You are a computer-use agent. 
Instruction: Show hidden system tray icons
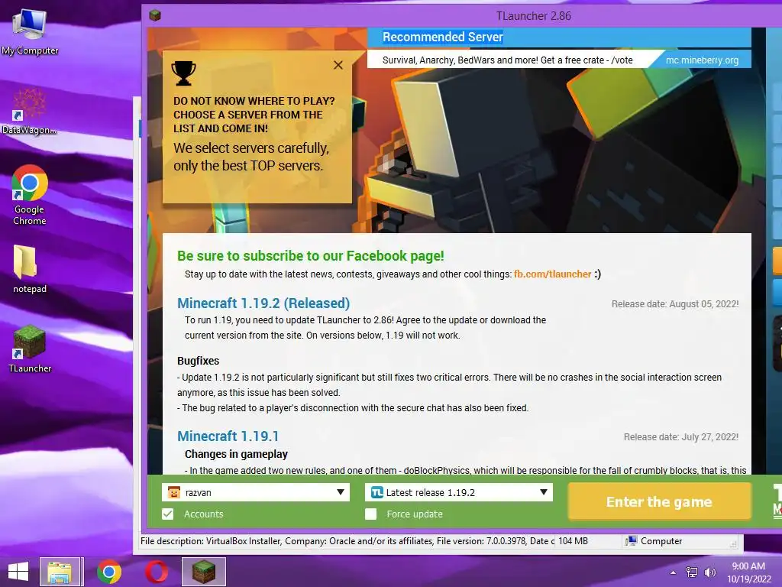[x=674, y=572]
